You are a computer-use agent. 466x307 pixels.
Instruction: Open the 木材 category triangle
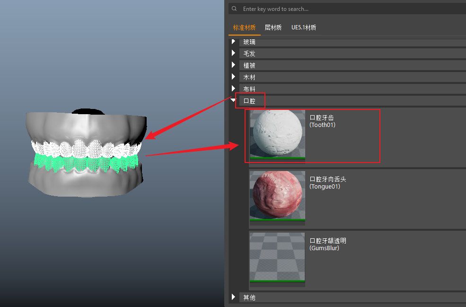234,77
